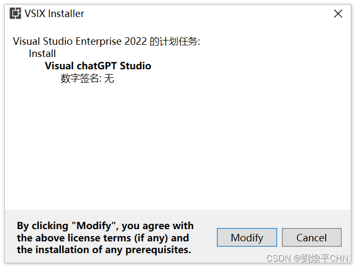Click the VSIX Installer title bar icon
356x268 pixels.
coord(15,13)
